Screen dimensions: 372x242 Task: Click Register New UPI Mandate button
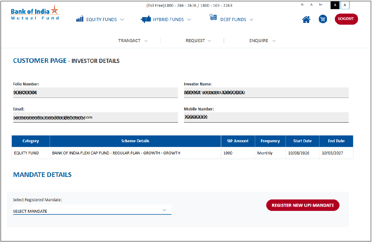click(303, 205)
